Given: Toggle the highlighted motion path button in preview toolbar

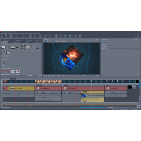Looking at the screenshot, I should (x=53, y=41).
